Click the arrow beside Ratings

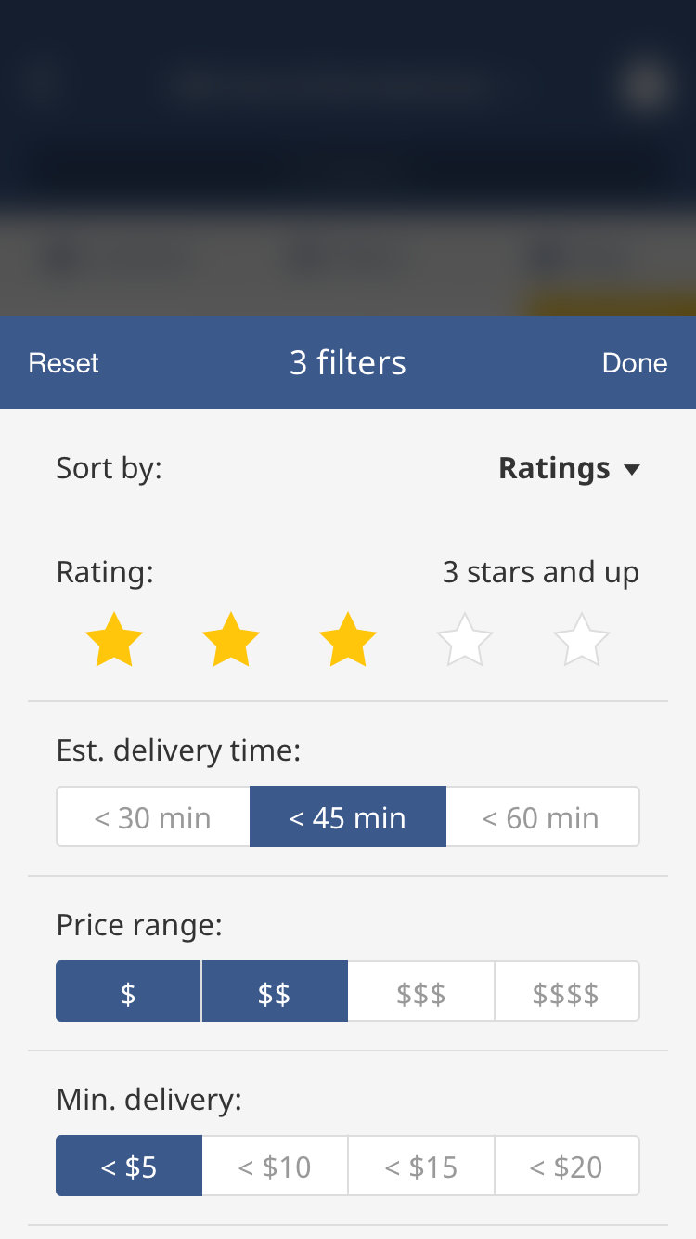click(x=632, y=470)
